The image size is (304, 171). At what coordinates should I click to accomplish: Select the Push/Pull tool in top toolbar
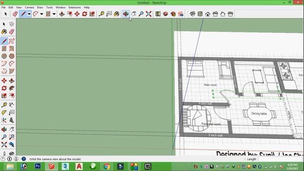coord(62,14)
